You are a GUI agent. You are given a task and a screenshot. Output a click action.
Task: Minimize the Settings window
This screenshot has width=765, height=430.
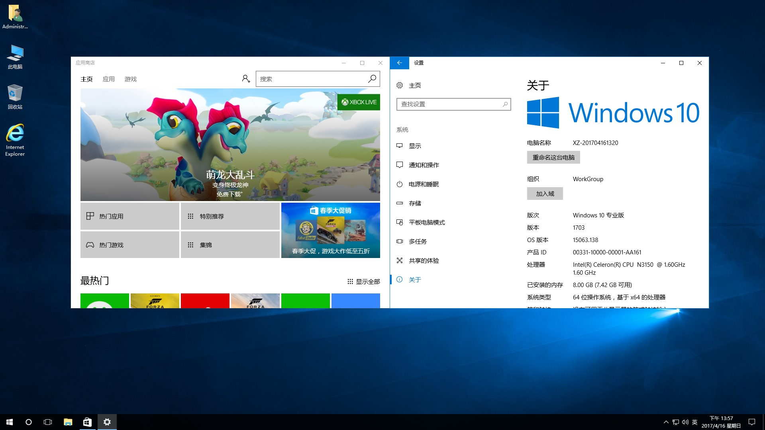click(663, 63)
